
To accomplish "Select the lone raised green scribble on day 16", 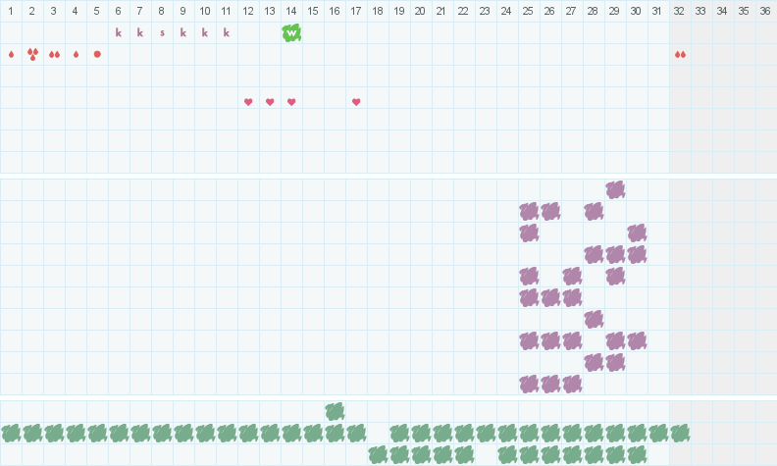I will click(x=335, y=411).
